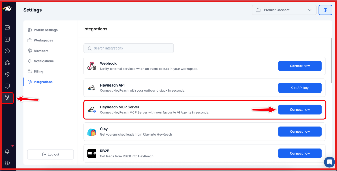Viewport: 337px width, 171px height.
Task: Click the RB2B logo icon
Action: 92,154
